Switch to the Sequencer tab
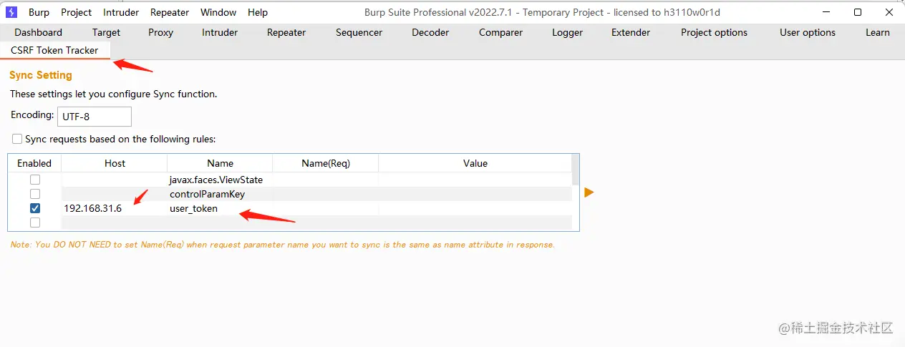Image resolution: width=905 pixels, height=347 pixels. [x=359, y=32]
